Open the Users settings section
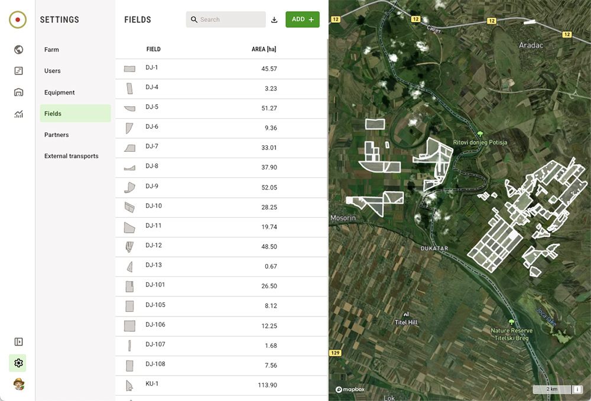The image size is (591, 401). tap(76, 71)
